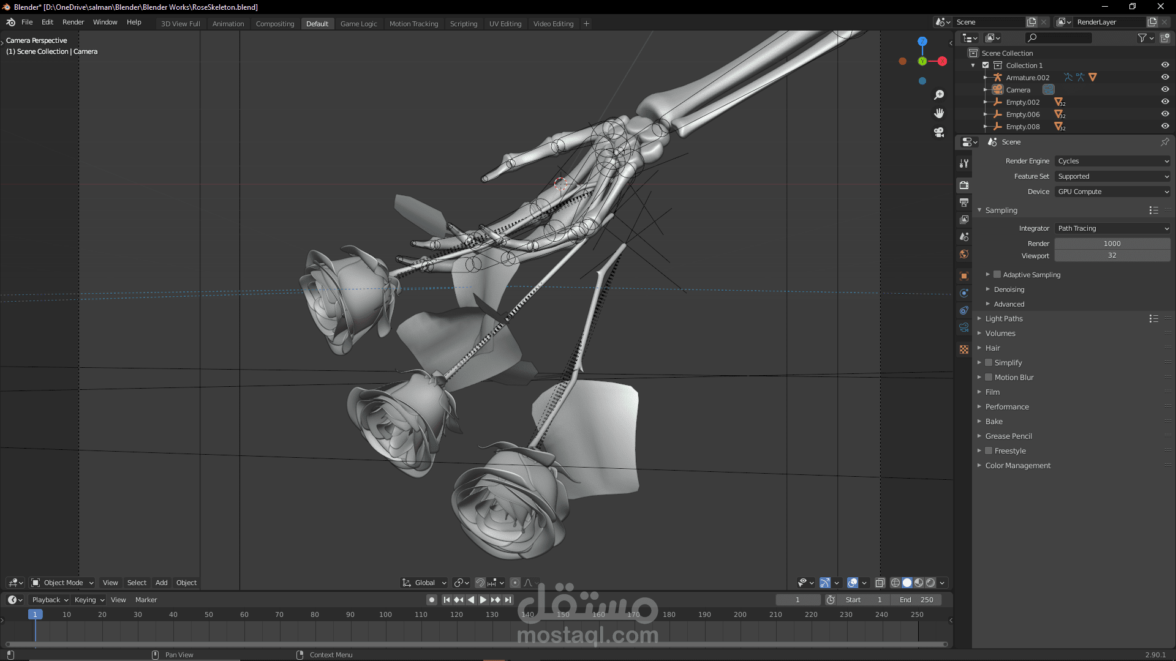Click the pan hand viewport icon
This screenshot has height=661, width=1176.
click(939, 113)
